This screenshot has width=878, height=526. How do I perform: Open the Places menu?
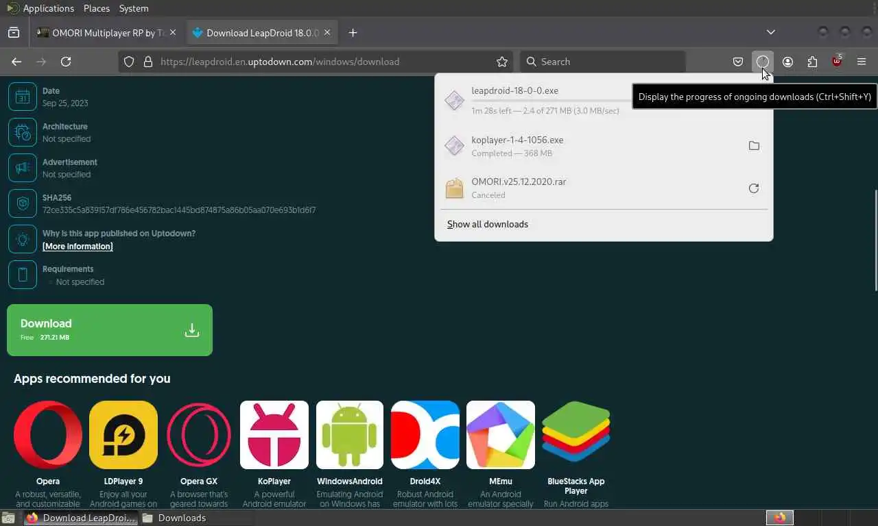pyautogui.click(x=97, y=8)
